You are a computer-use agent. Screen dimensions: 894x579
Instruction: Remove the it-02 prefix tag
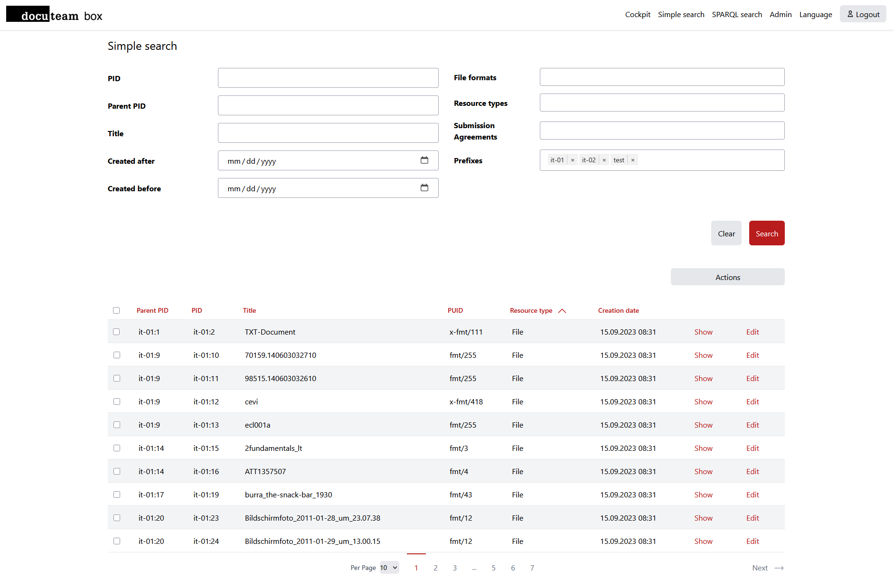(604, 160)
